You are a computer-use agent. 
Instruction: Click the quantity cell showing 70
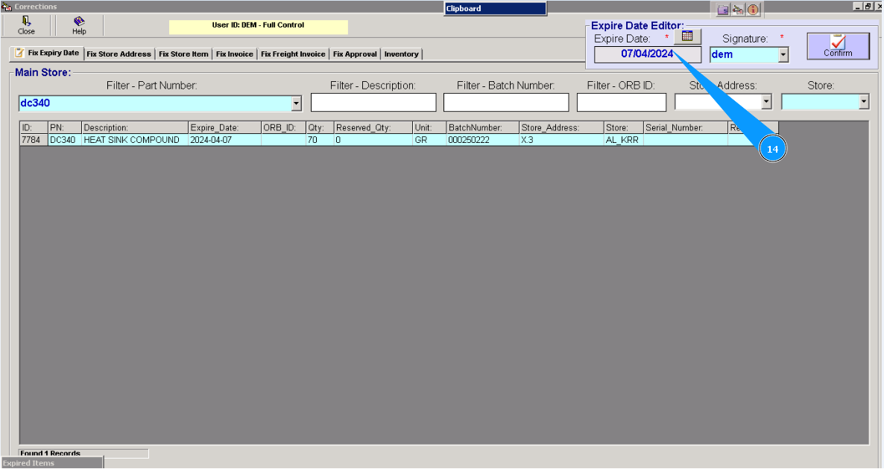321,140
